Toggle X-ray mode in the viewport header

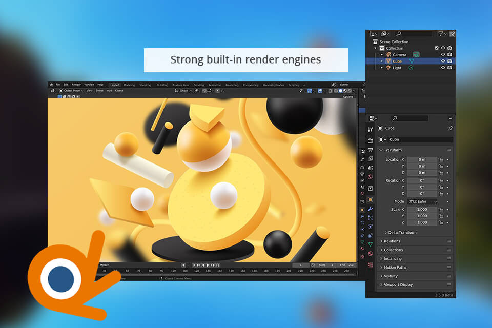point(330,91)
